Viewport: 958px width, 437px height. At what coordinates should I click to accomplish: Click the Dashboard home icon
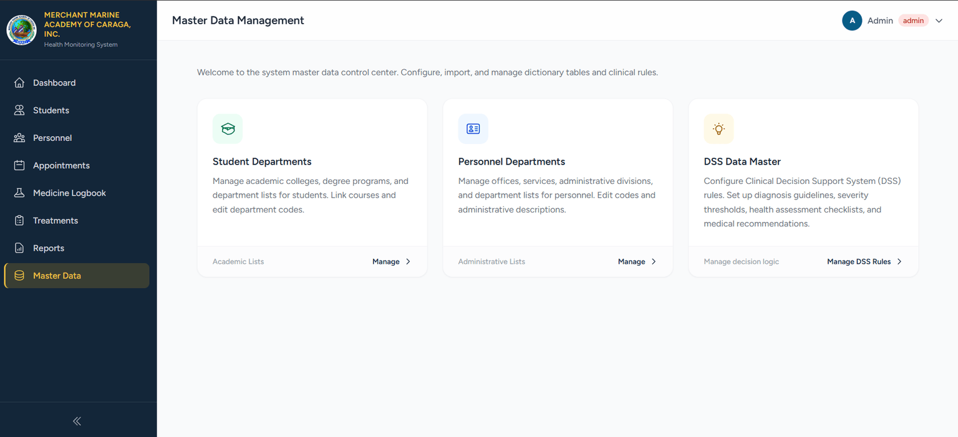tap(19, 83)
